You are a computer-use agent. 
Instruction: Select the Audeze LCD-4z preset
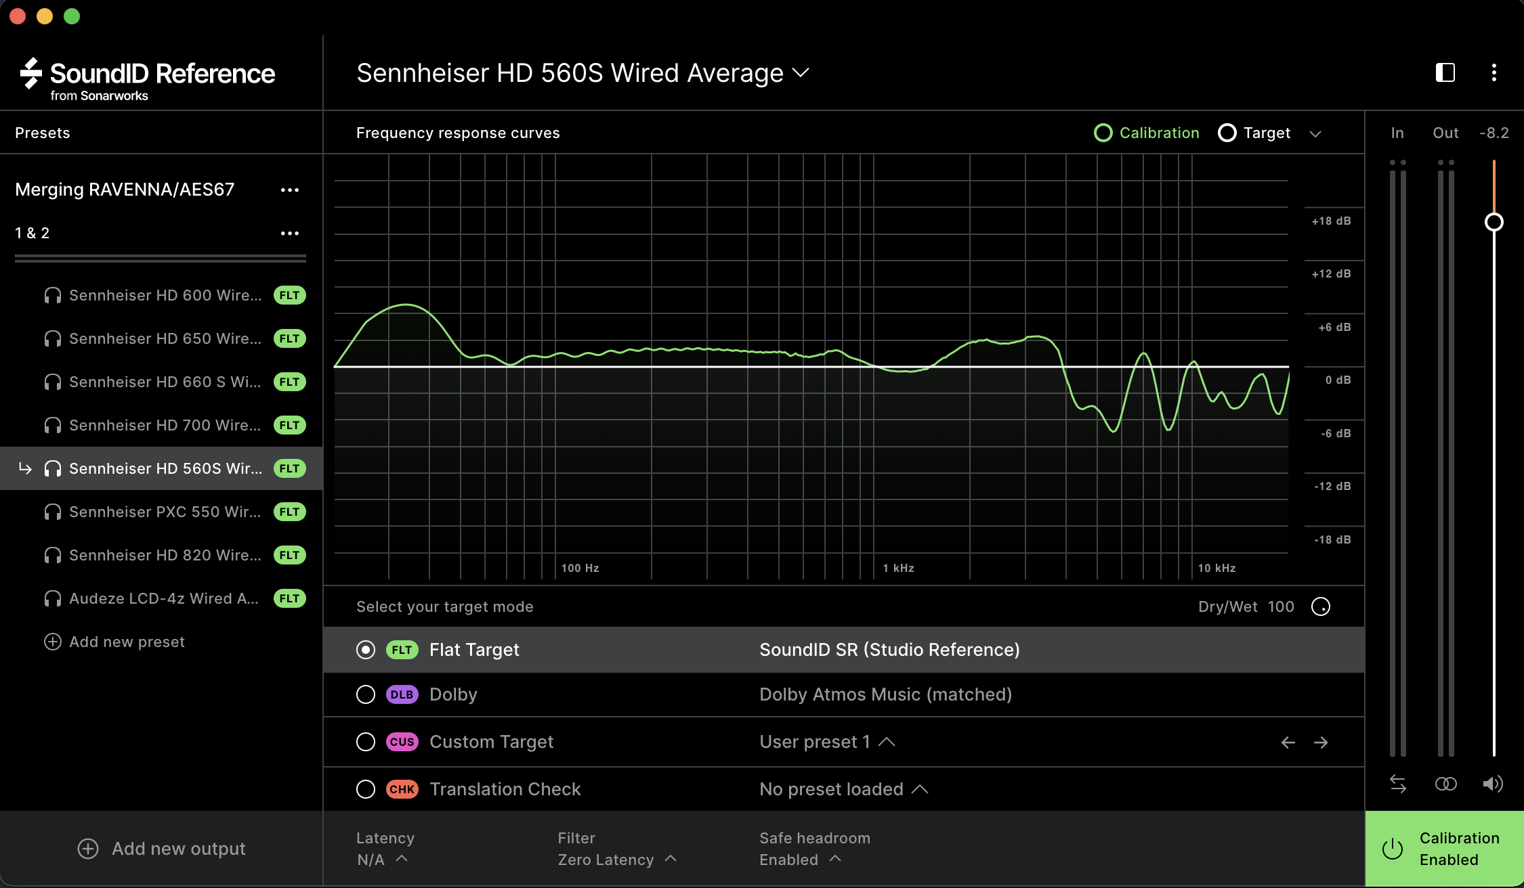[x=163, y=598]
